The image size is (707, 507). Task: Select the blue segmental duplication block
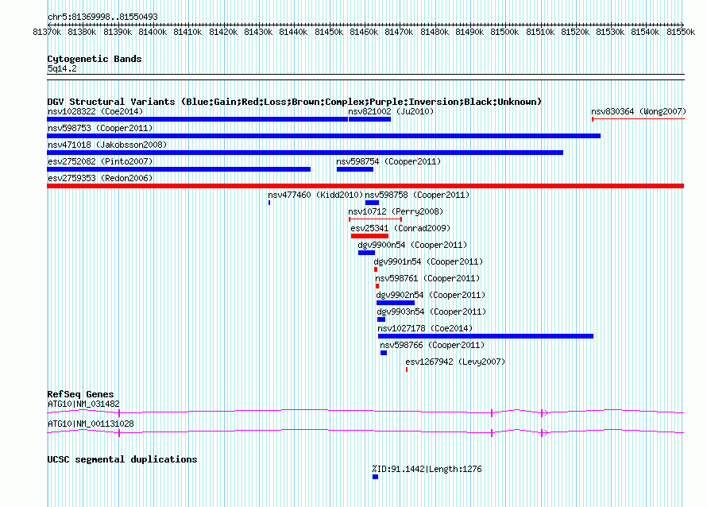pyautogui.click(x=375, y=477)
